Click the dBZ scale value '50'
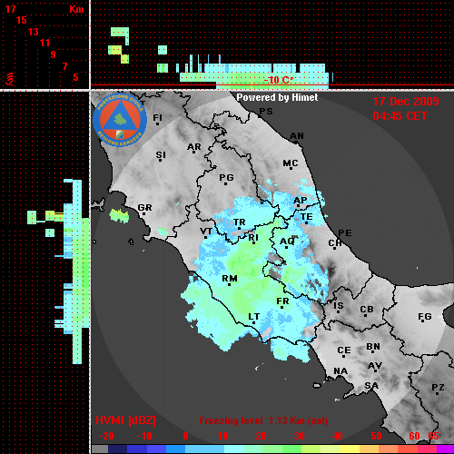The height and width of the screenshot is (454, 454). (x=376, y=436)
